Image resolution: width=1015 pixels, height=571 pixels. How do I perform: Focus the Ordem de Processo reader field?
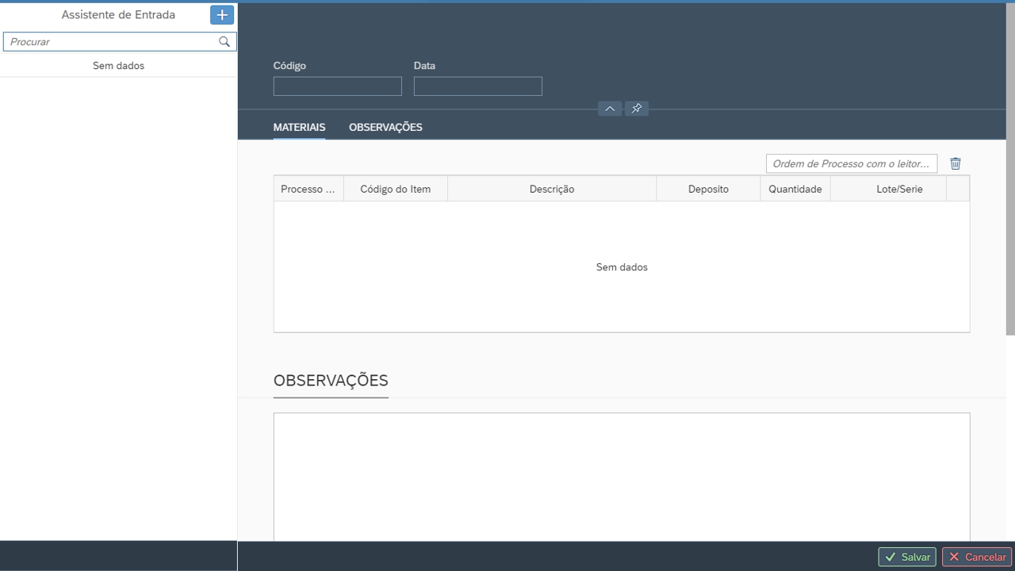(x=852, y=163)
